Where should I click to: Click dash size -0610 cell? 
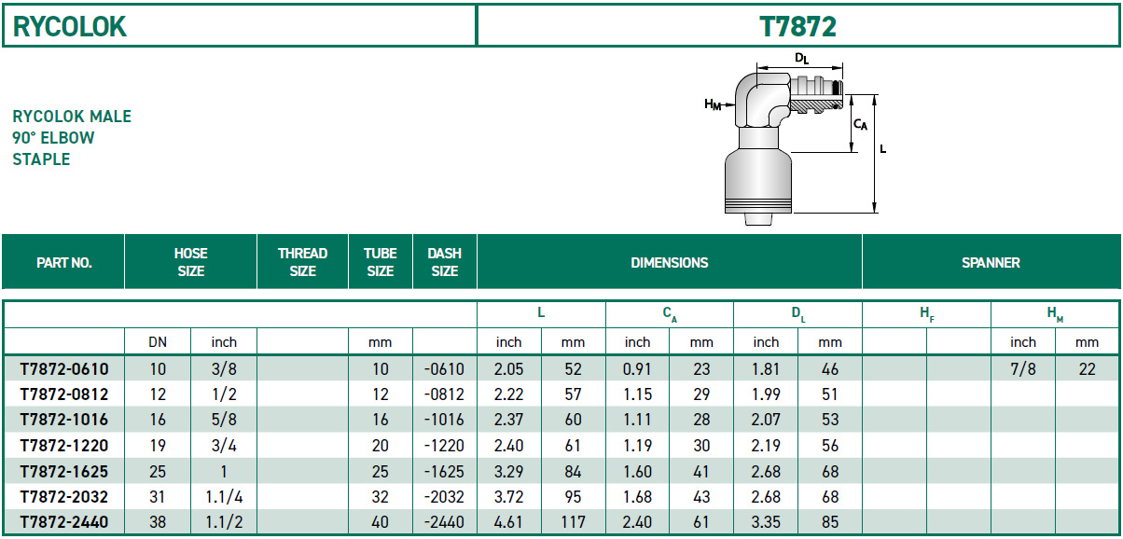click(445, 369)
